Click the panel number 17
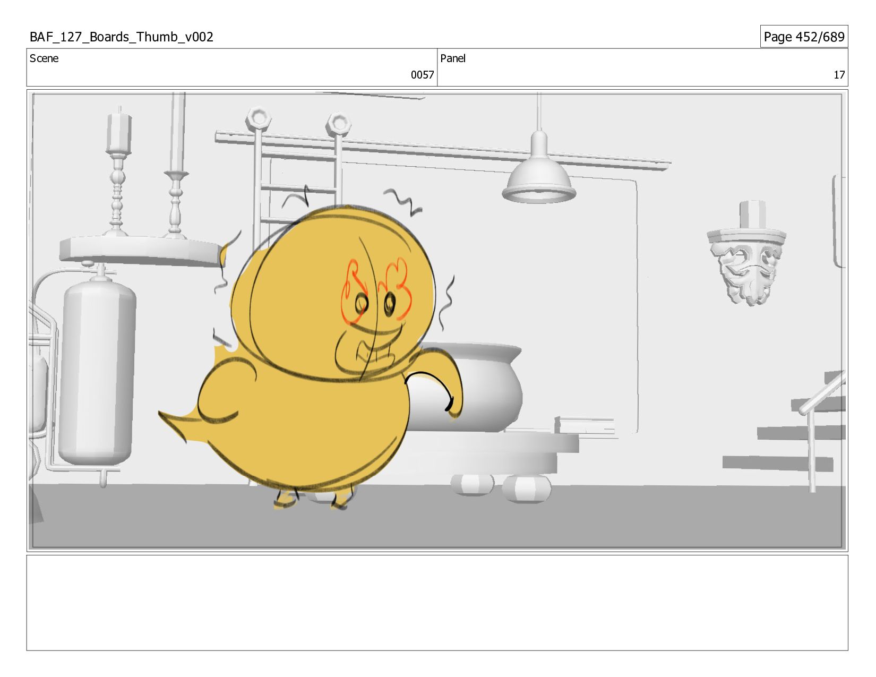Image resolution: width=876 pixels, height=677 pixels. (839, 75)
